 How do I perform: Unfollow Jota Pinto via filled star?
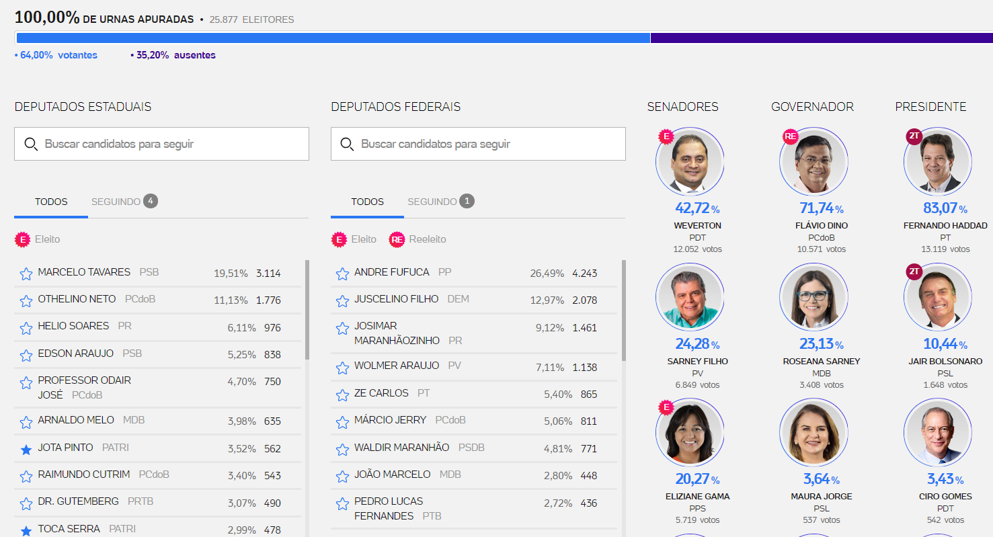coord(26,450)
